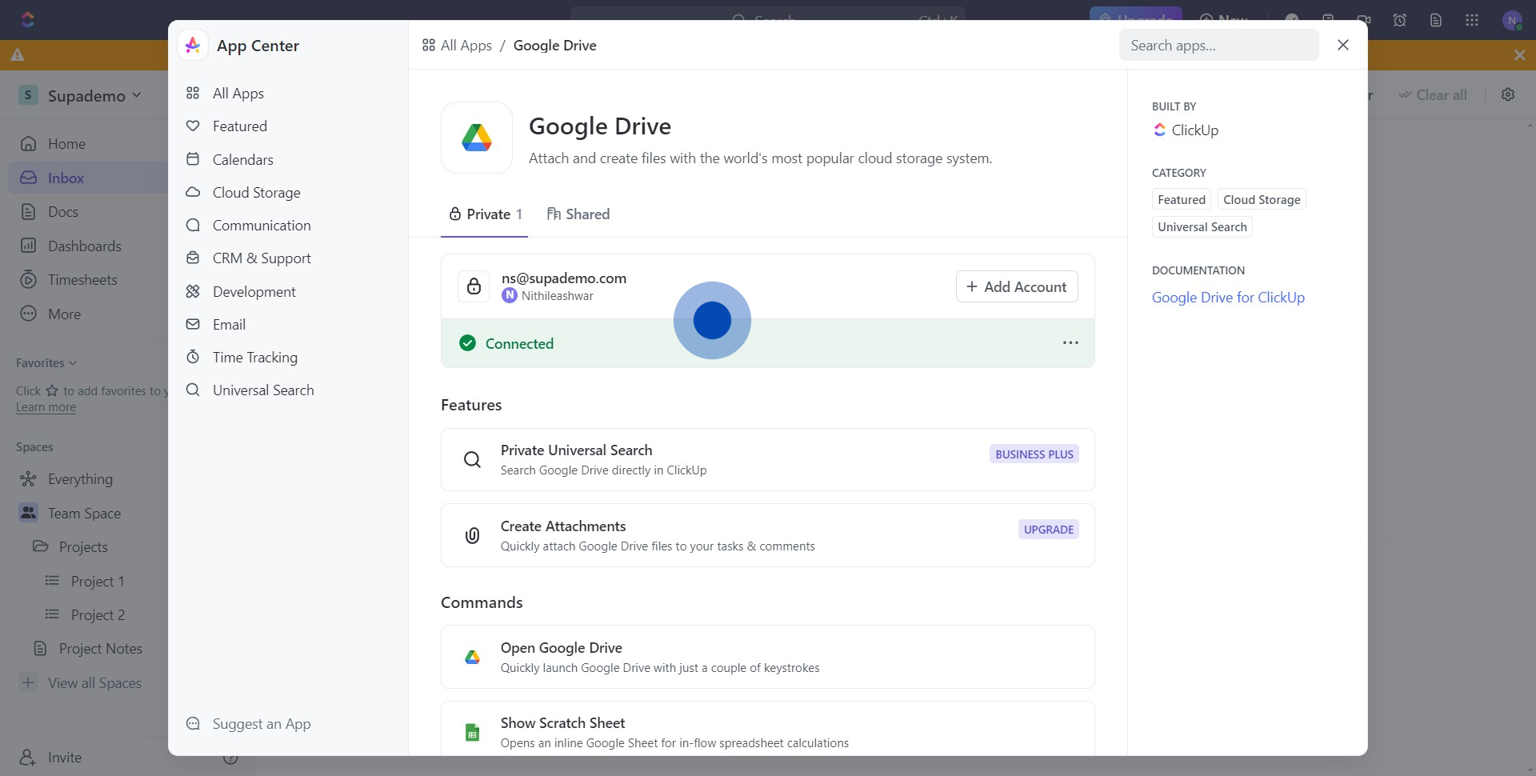Screen dimensions: 1536x776
Task: Select Cloud Storage category in sidebar
Action: 256,193
